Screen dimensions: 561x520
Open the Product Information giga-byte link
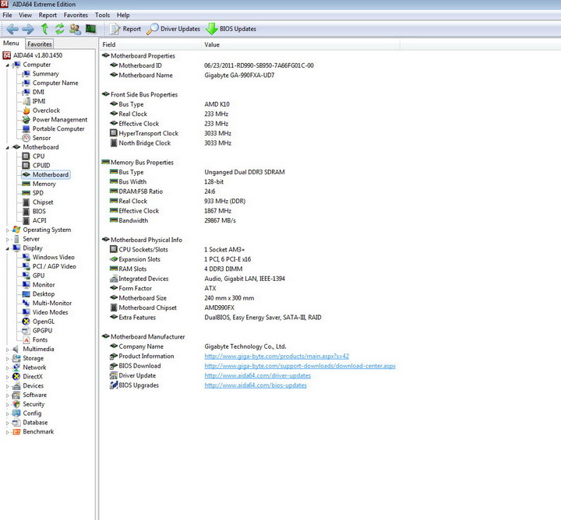pyautogui.click(x=277, y=357)
